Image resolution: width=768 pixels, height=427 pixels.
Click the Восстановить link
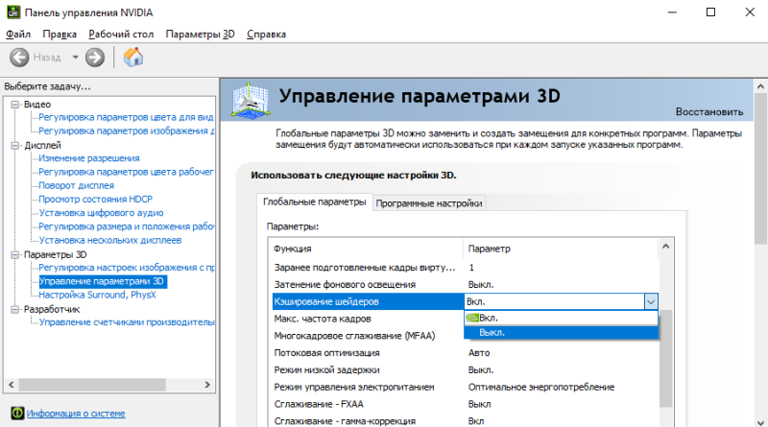(709, 111)
